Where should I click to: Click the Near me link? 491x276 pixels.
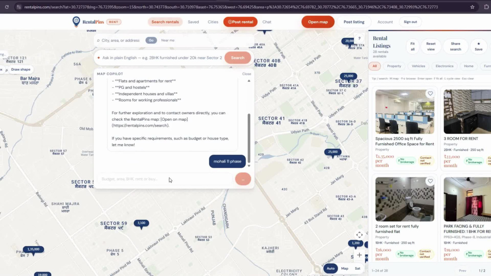tap(168, 40)
